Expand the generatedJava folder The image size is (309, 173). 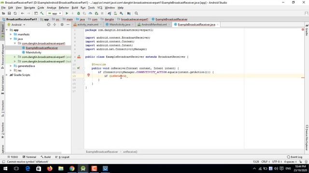(x=11, y=66)
